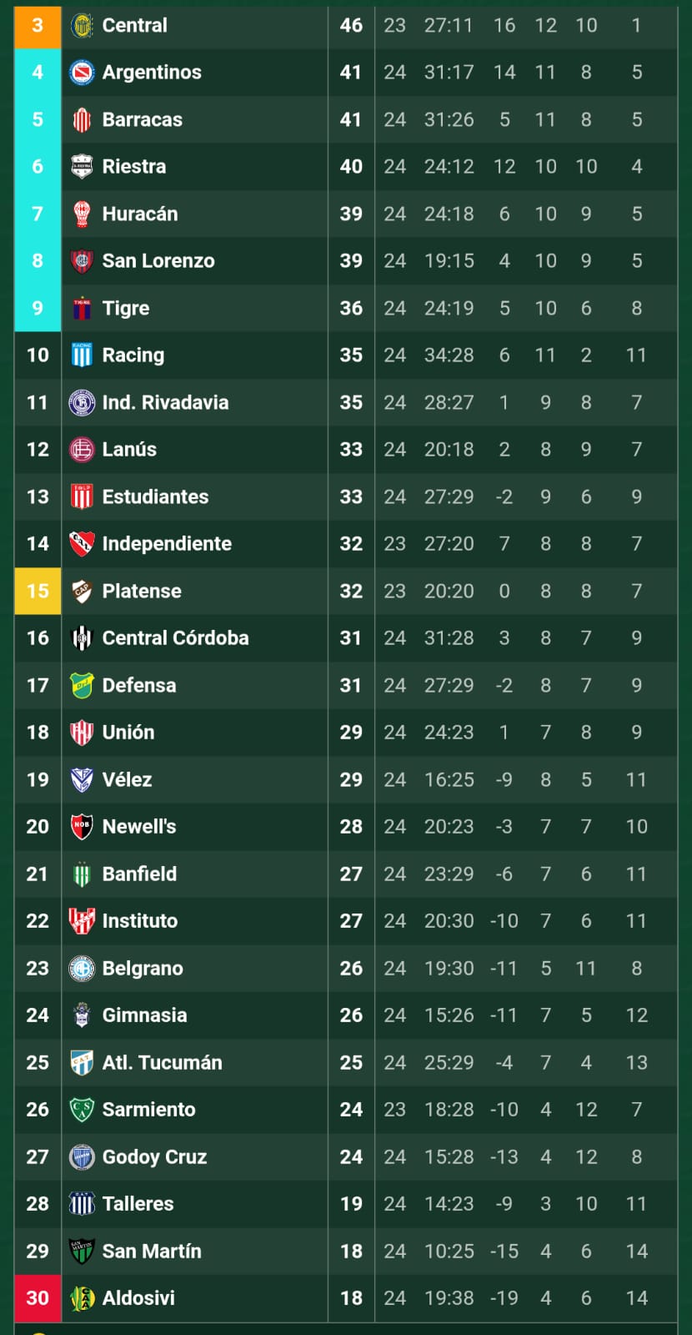This screenshot has height=1335, width=692.
Task: Select the Atl. Tucumán team name
Action: (162, 1063)
